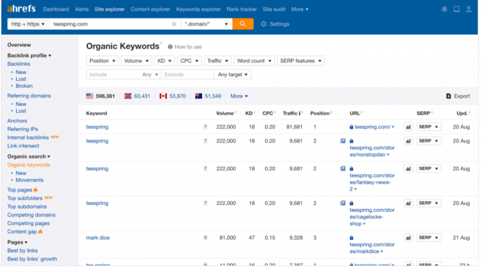Open the mark dice keyword link
Image resolution: width=481 pixels, height=267 pixels.
(x=98, y=238)
